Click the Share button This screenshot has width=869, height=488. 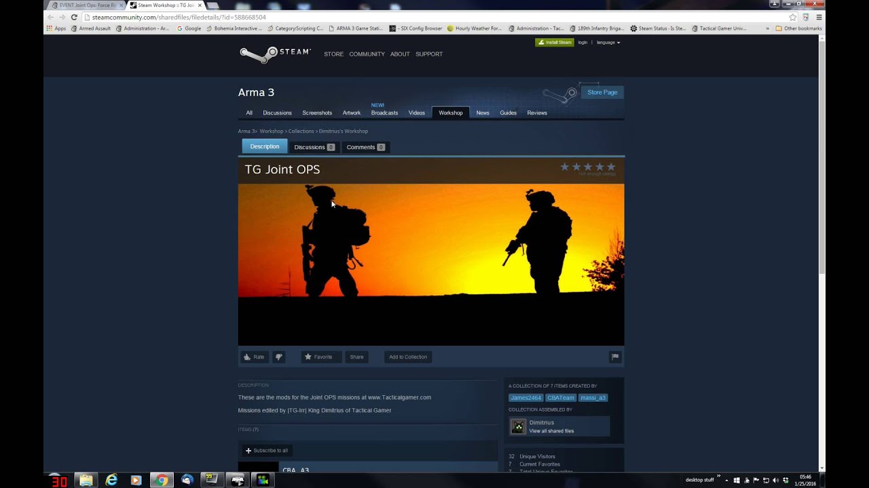click(357, 357)
